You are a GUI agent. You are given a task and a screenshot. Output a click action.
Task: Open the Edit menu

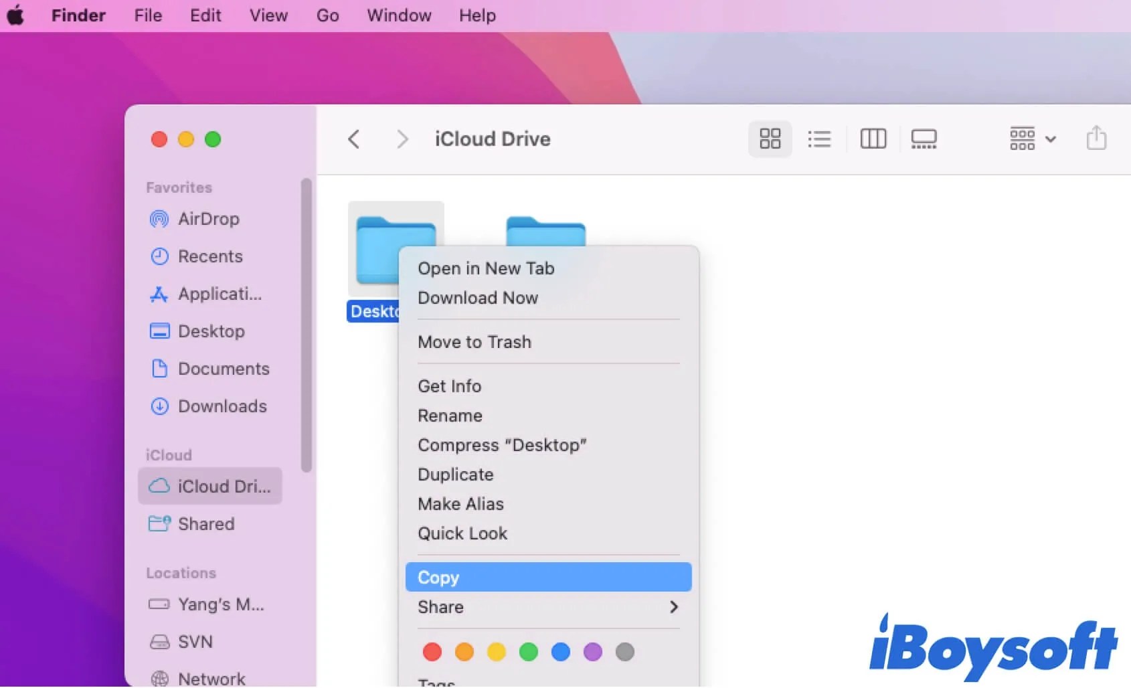[205, 15]
